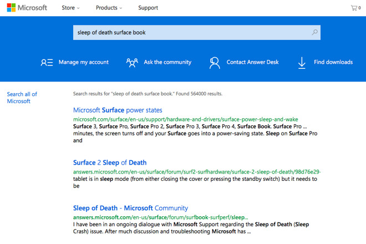Viewport: 366px width, 244px height.
Task: Open the Products menu label
Action: point(106,8)
